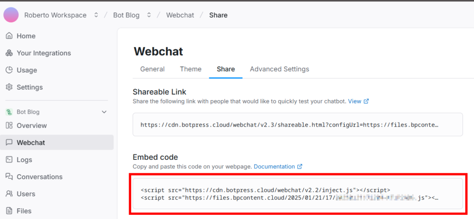Click the Settings gear icon
The image size is (474, 219).
pos(9,87)
